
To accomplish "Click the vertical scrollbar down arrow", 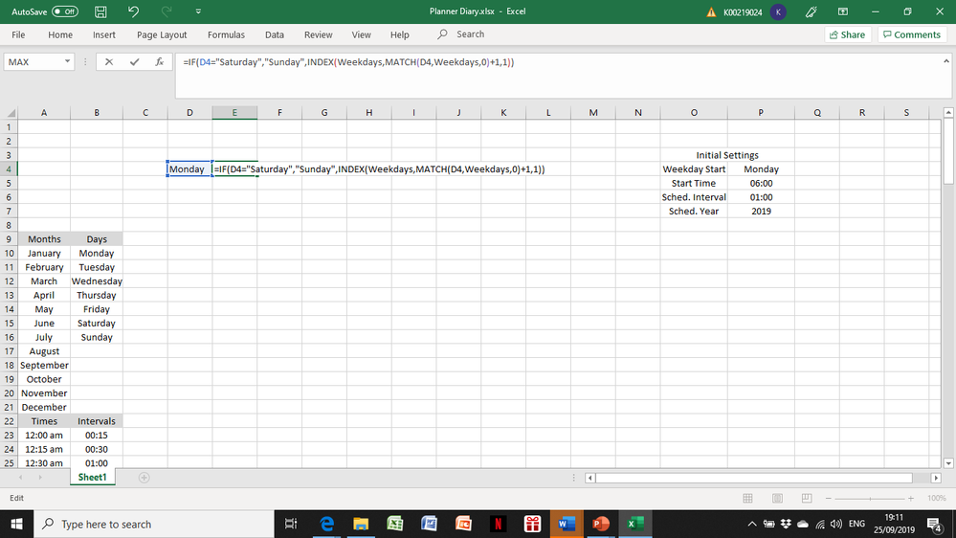I will [x=948, y=463].
